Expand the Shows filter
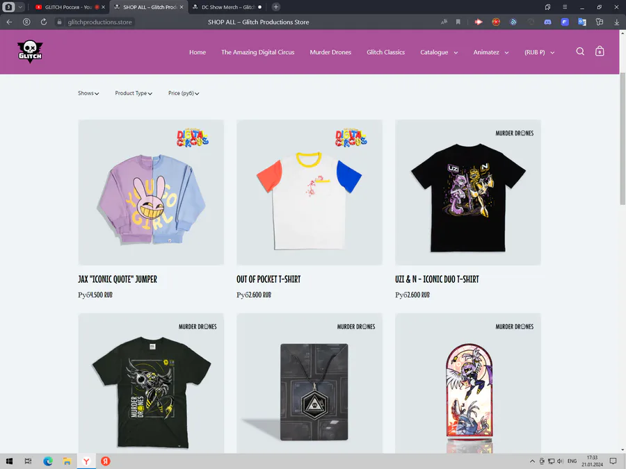626x469 pixels. pyautogui.click(x=88, y=93)
